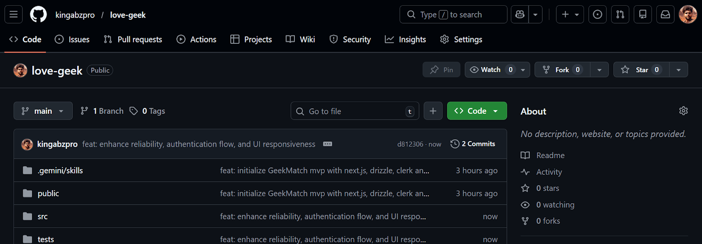702x244 pixels.
Task: Open commit message on .gemini/skills row
Action: 325,170
